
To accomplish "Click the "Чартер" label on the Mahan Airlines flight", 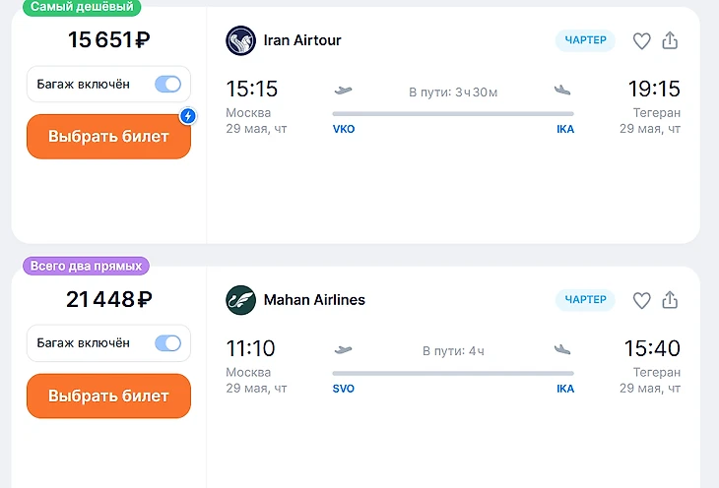I will (x=585, y=299).
